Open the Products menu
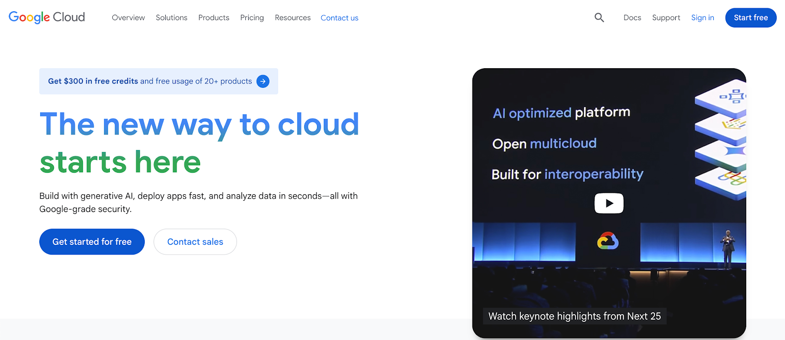Image resolution: width=785 pixels, height=340 pixels. coord(214,18)
